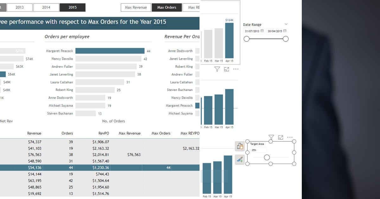Click the Max Orders column header in the table
Screen dimensions: 380x199
pos(161,133)
